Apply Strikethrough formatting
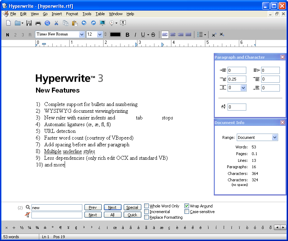Image resolution: width=288 pixels, height=241 pixels. [153, 35]
